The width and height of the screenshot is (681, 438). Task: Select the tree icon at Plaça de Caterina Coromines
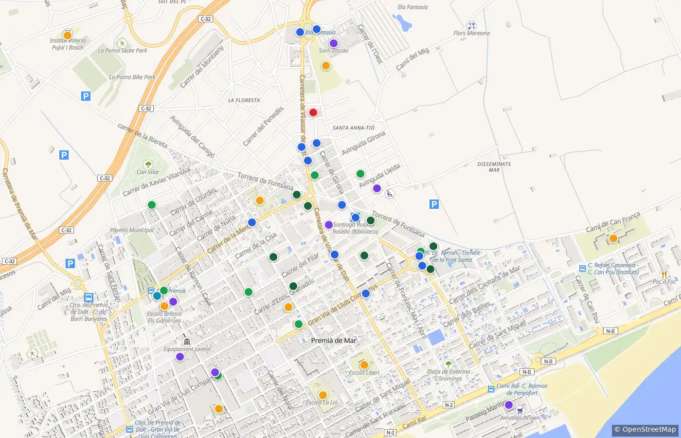click(448, 364)
